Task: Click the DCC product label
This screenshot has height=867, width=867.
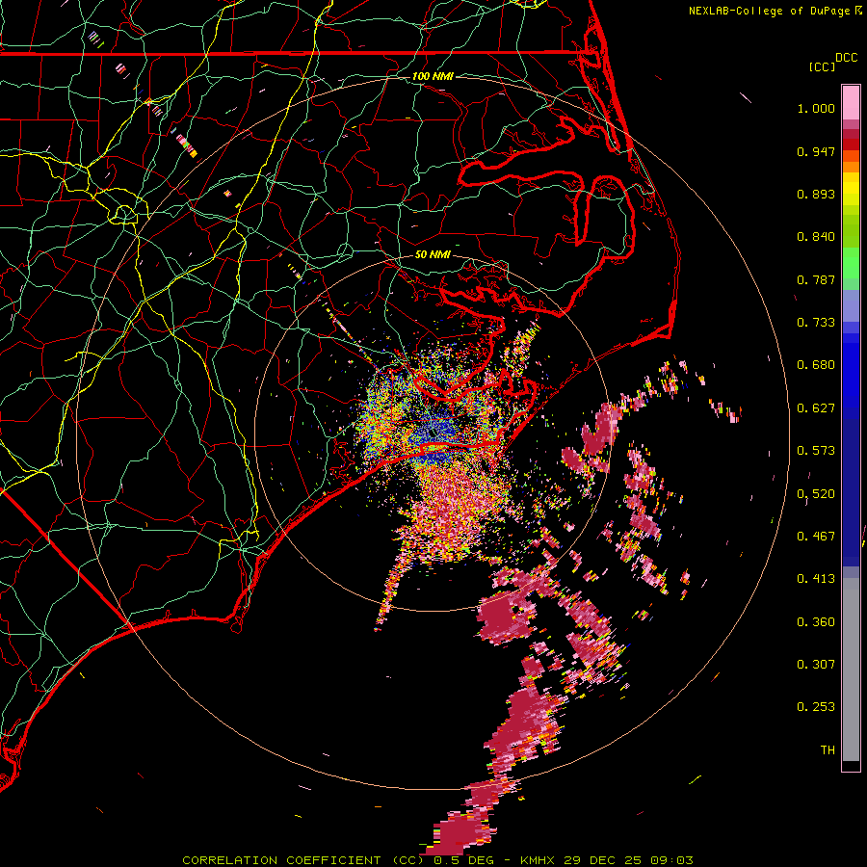Action: 846,58
